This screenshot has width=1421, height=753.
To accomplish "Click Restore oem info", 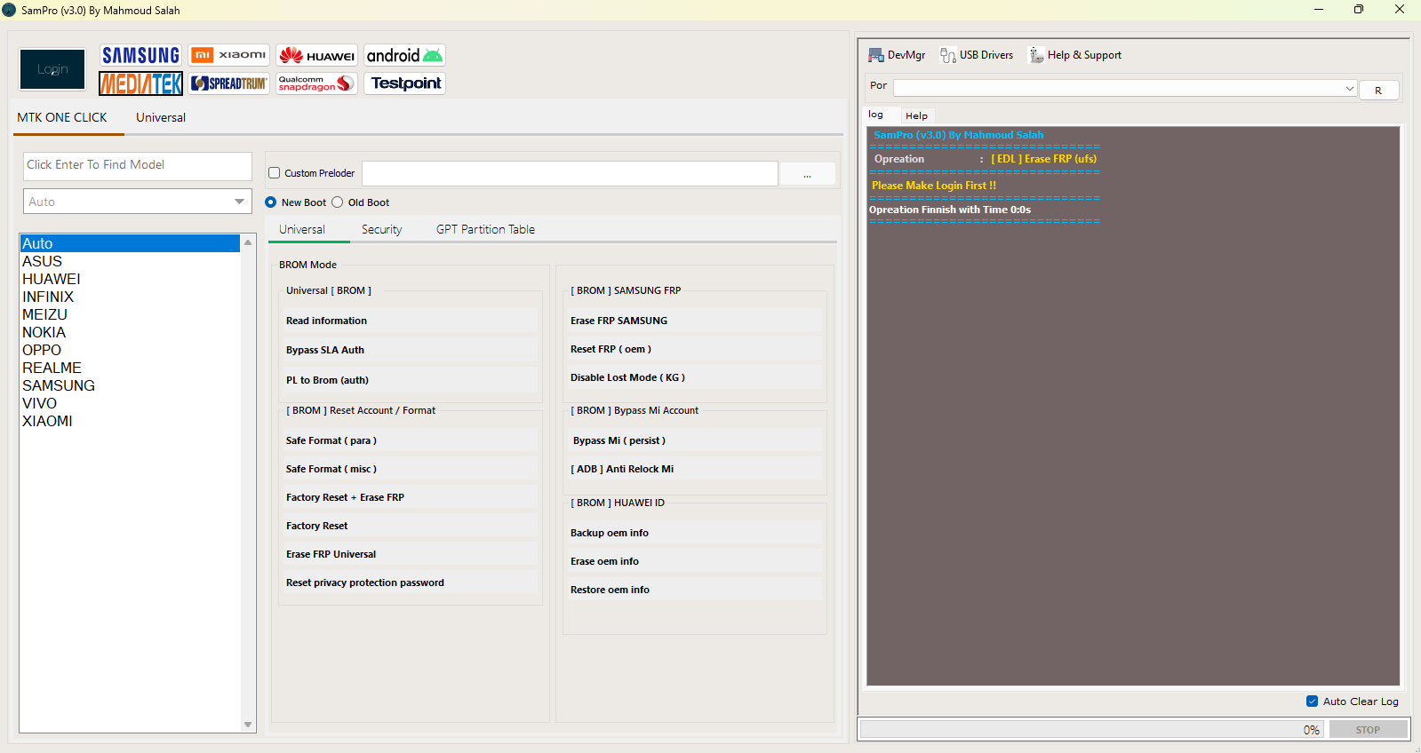I will [695, 590].
